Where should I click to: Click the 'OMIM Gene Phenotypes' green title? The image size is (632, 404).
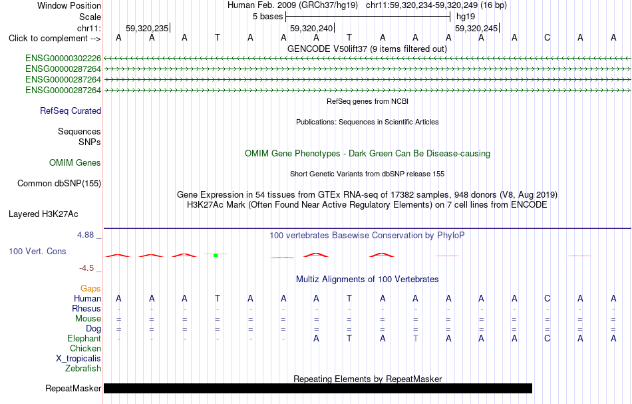pos(367,154)
